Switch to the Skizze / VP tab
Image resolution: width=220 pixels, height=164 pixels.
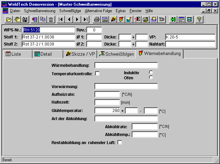(x=80, y=54)
